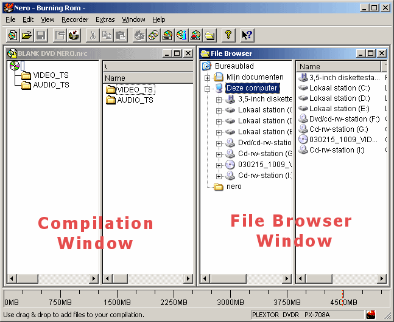Show disc info with the CD info icon
Viewport: 394px width, 322px height.
coord(181,35)
